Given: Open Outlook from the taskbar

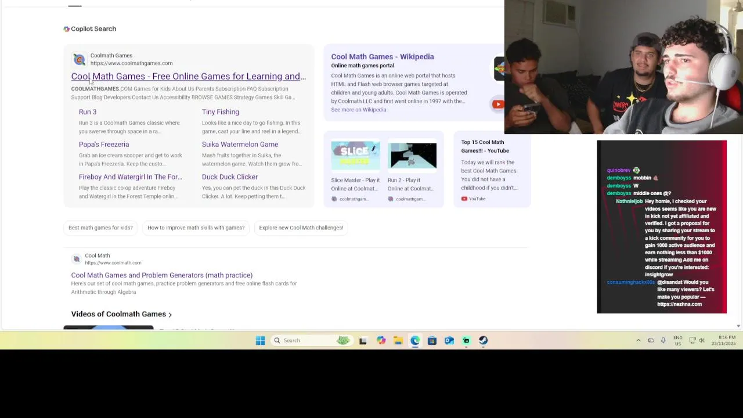Looking at the screenshot, I should (x=449, y=340).
